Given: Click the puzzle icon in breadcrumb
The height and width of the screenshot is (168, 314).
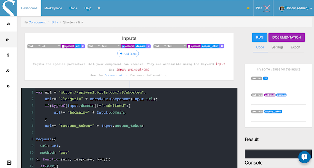Looking at the screenshot, I should 26,22.
